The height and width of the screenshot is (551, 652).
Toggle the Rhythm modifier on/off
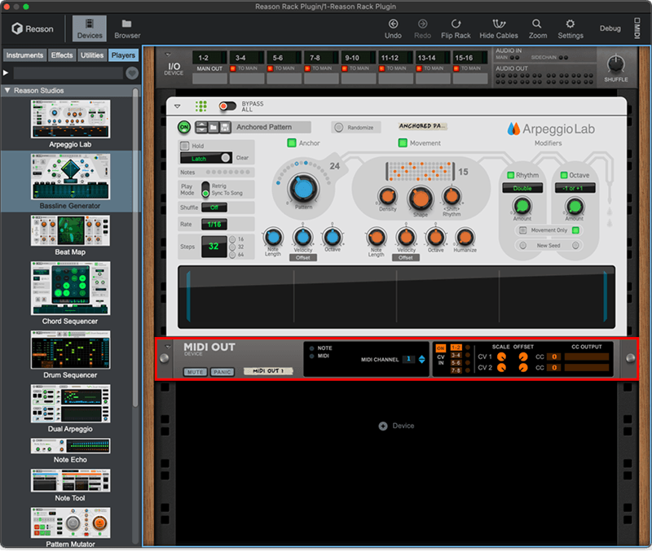pos(511,175)
